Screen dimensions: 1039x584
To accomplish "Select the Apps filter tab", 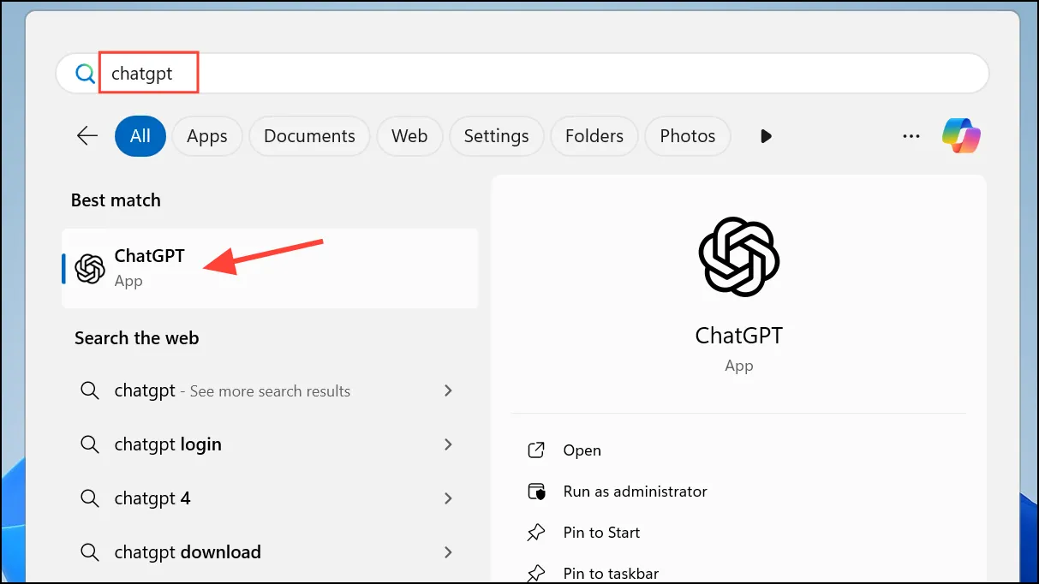I will pos(207,136).
